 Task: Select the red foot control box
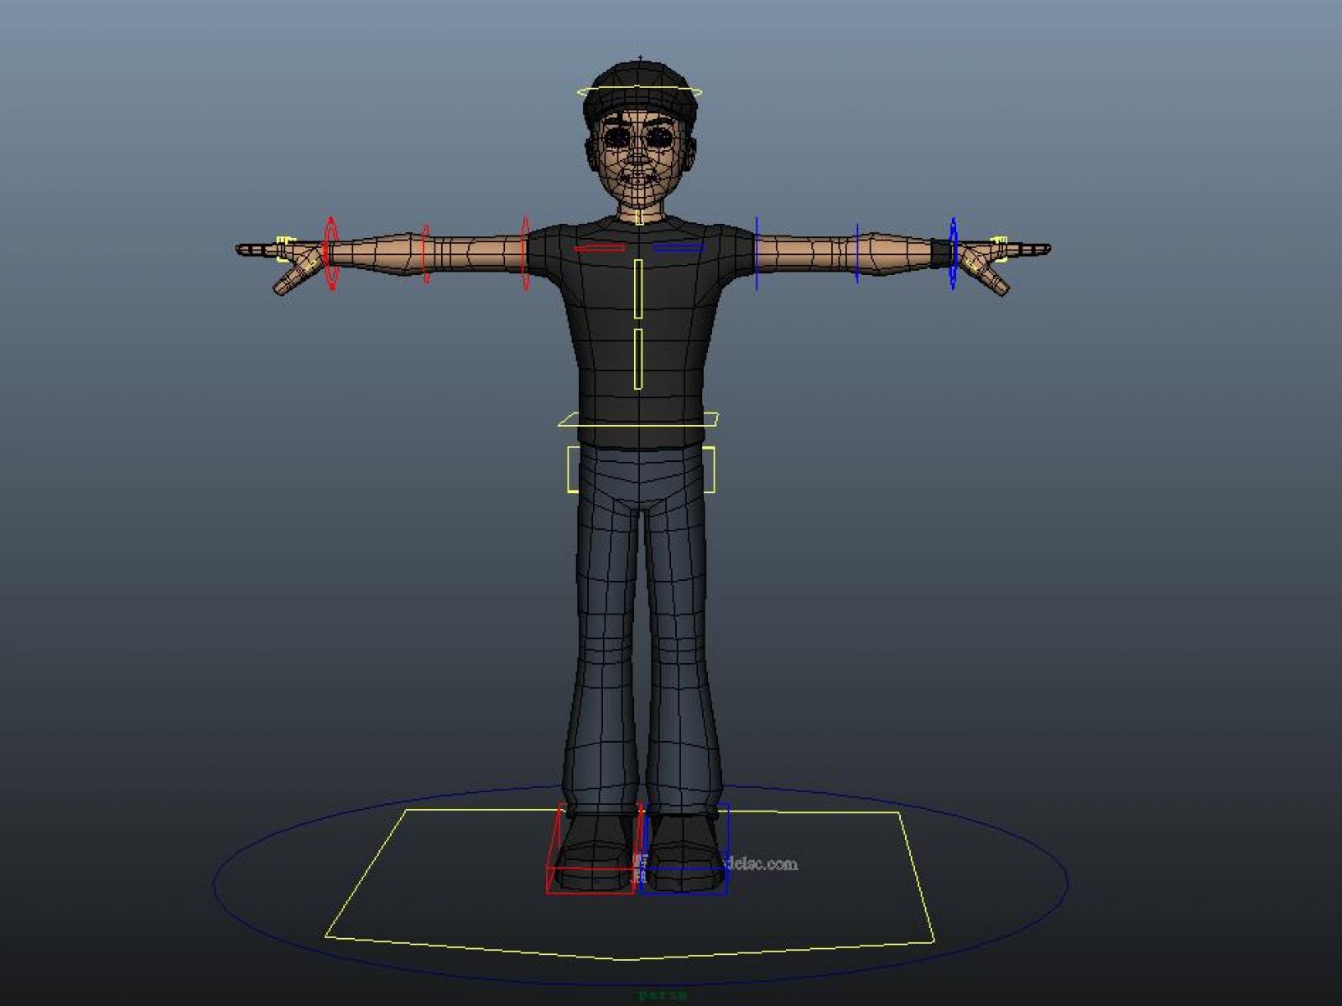pyautogui.click(x=594, y=849)
